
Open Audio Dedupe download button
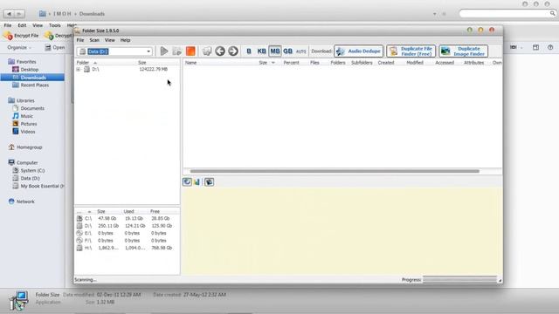tap(358, 51)
